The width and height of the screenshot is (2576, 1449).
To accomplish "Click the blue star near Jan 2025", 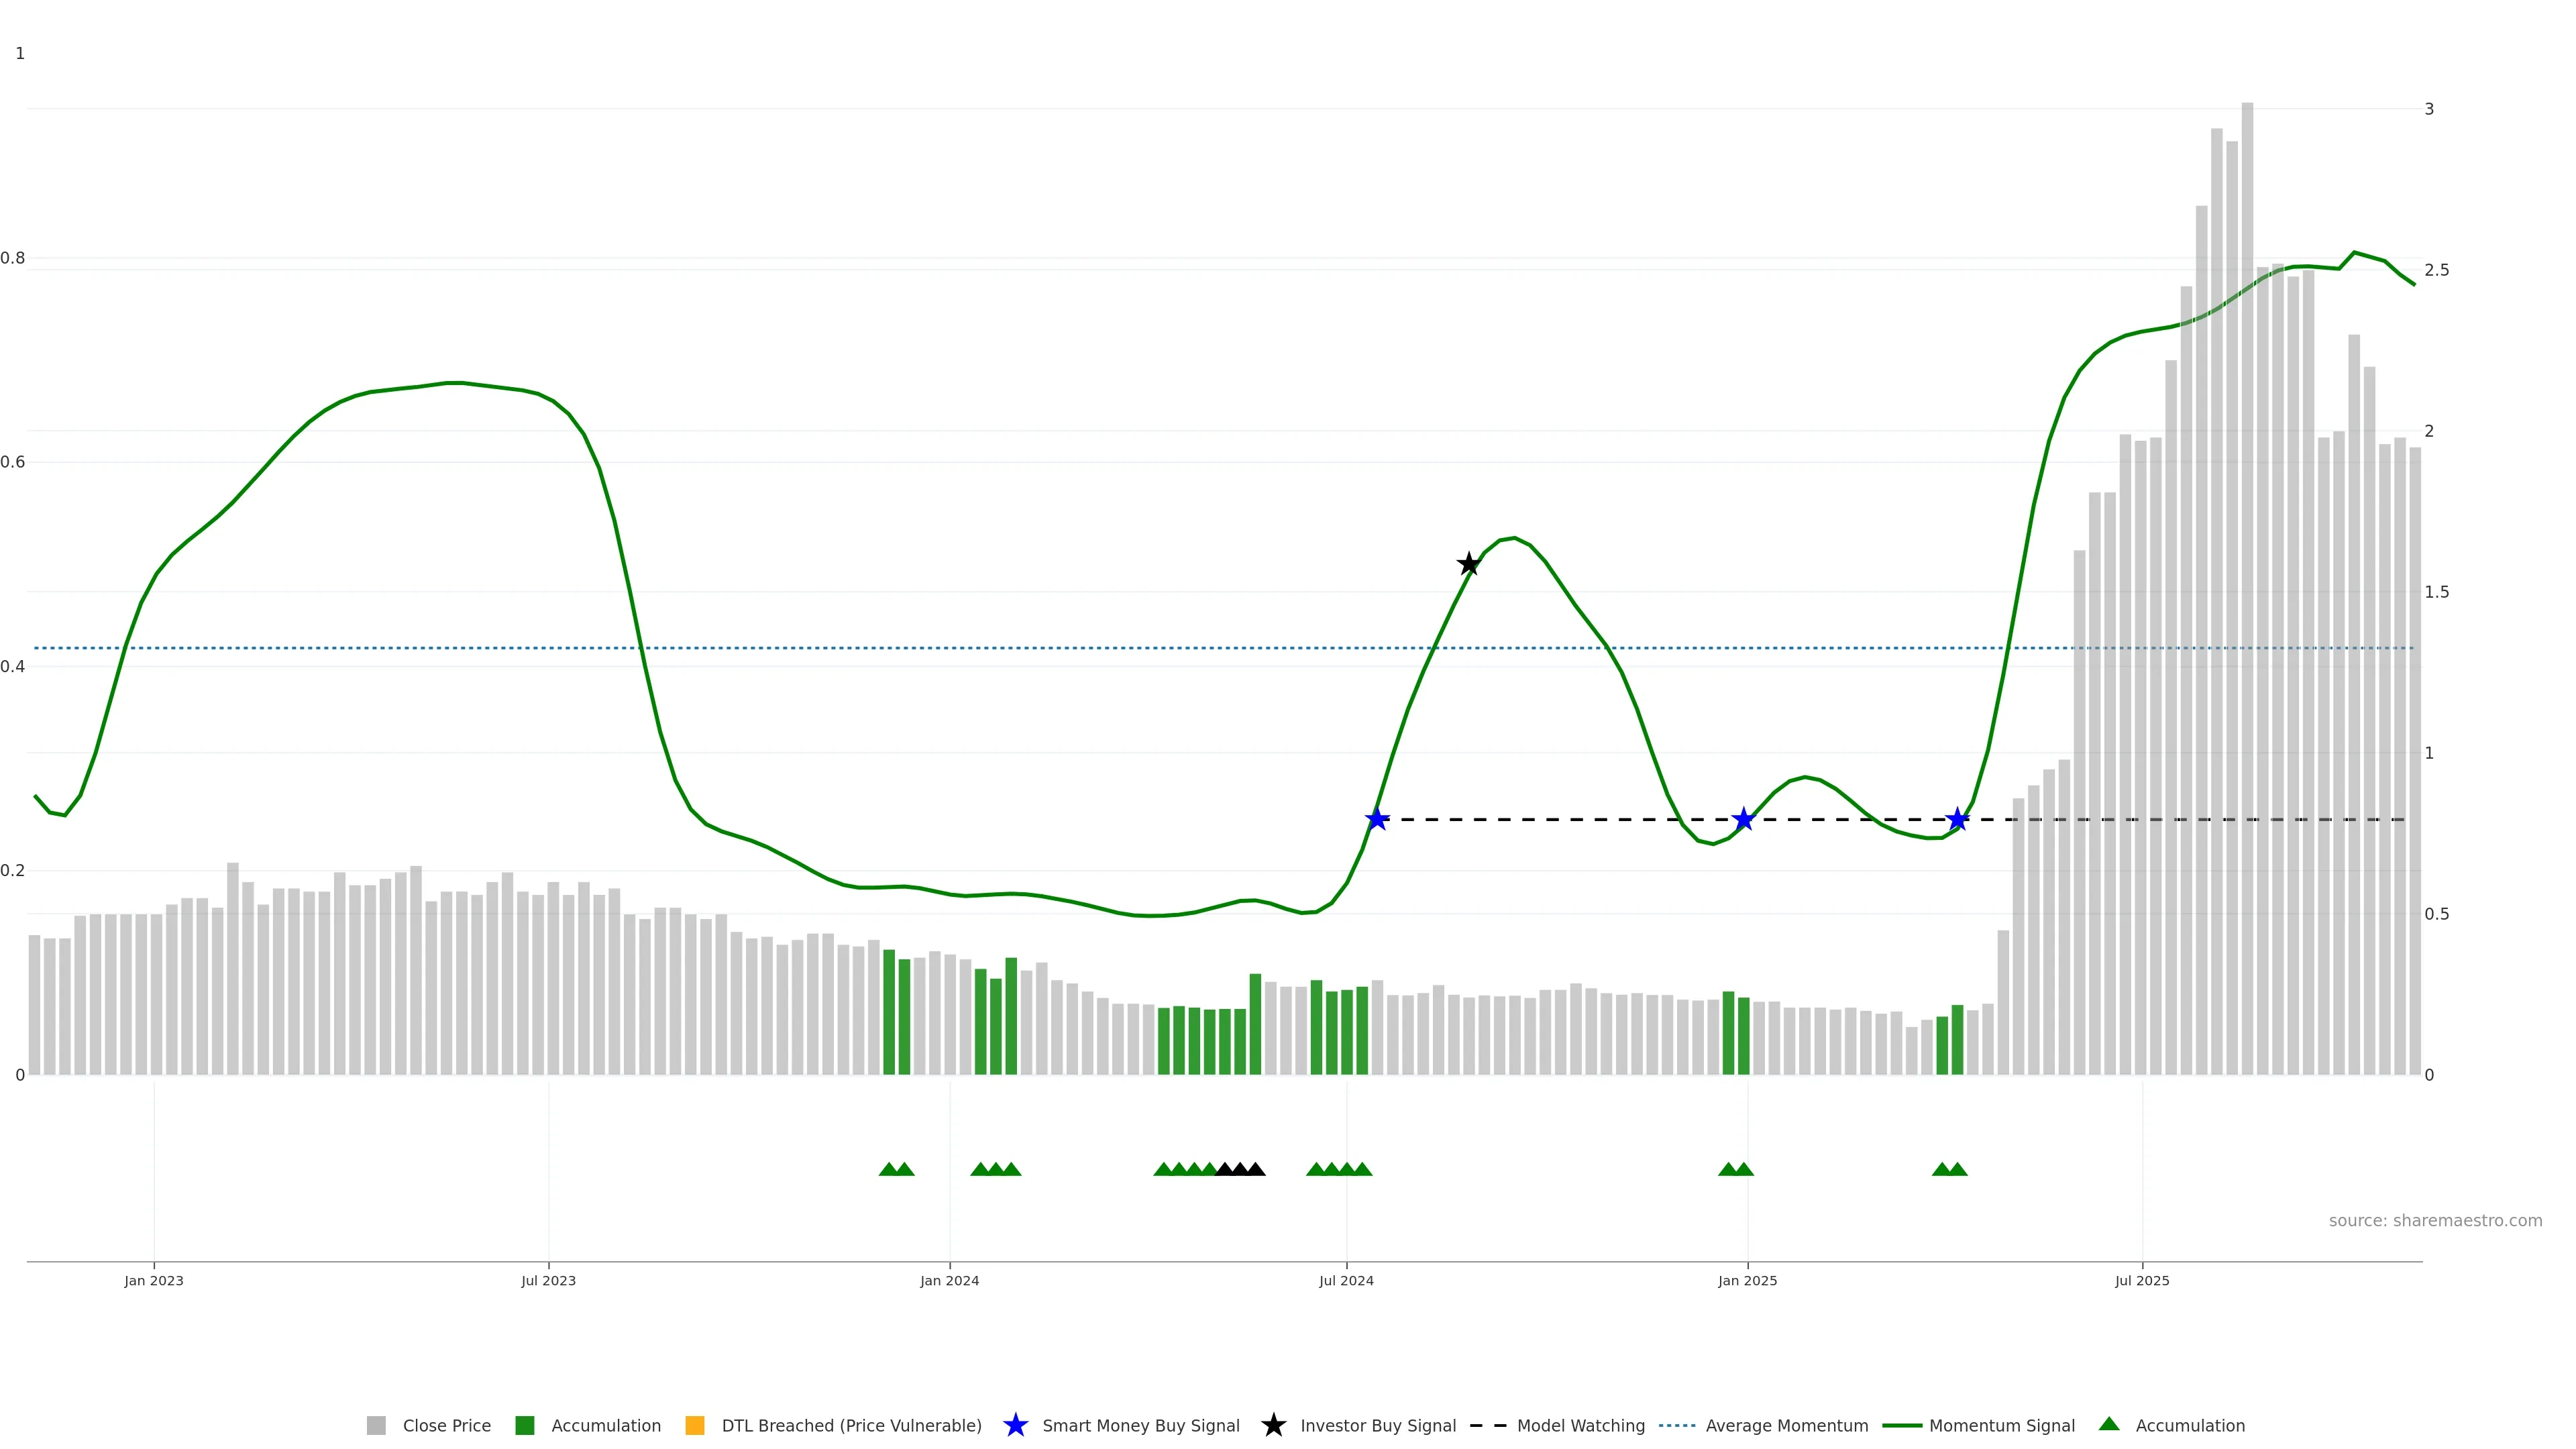I will (x=1744, y=819).
